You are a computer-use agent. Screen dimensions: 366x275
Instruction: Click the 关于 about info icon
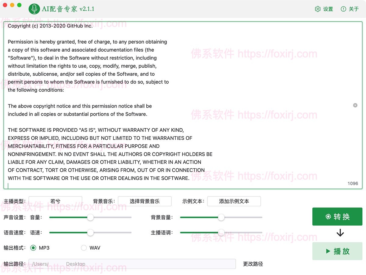coord(343,9)
